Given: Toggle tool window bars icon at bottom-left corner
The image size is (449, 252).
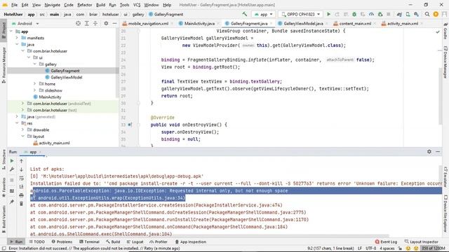Looking at the screenshot, I should point(4,248).
